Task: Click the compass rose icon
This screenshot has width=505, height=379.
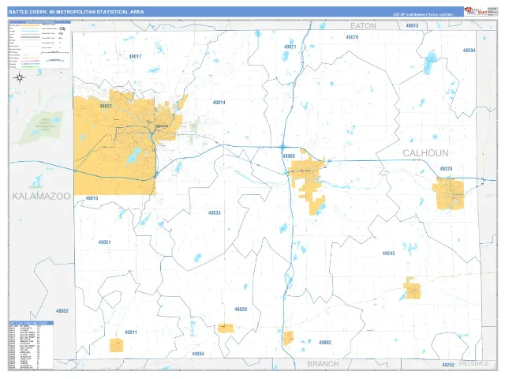Action: pos(19,77)
